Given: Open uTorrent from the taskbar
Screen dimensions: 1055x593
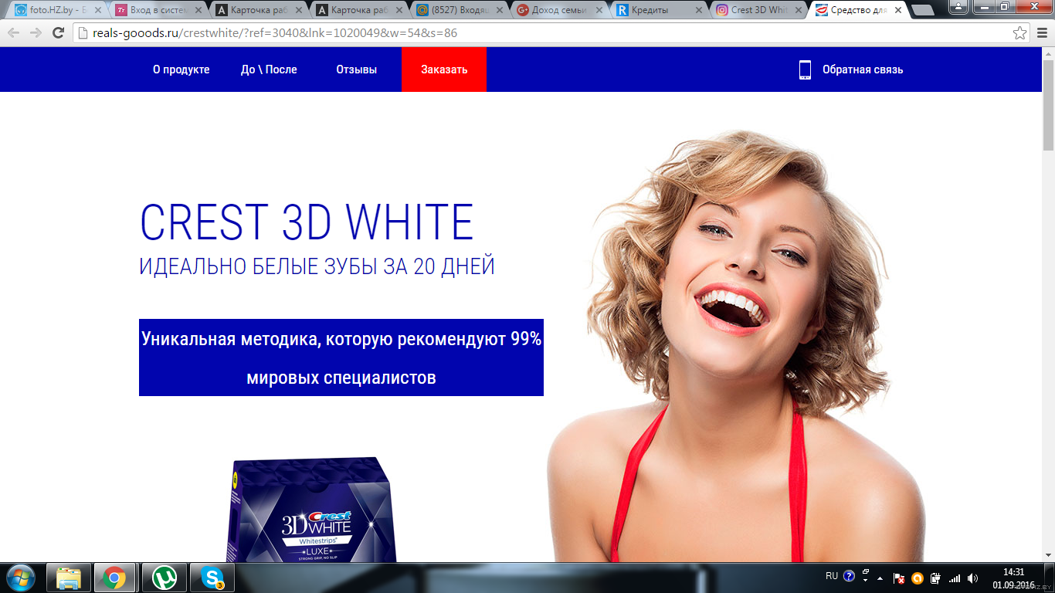Looking at the screenshot, I should point(164,578).
